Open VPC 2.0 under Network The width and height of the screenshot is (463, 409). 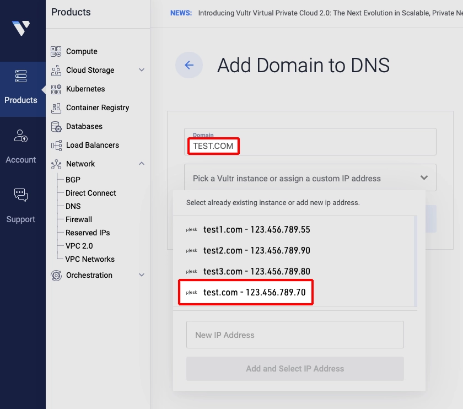tap(79, 246)
